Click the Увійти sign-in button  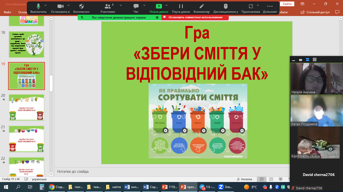[287, 4]
